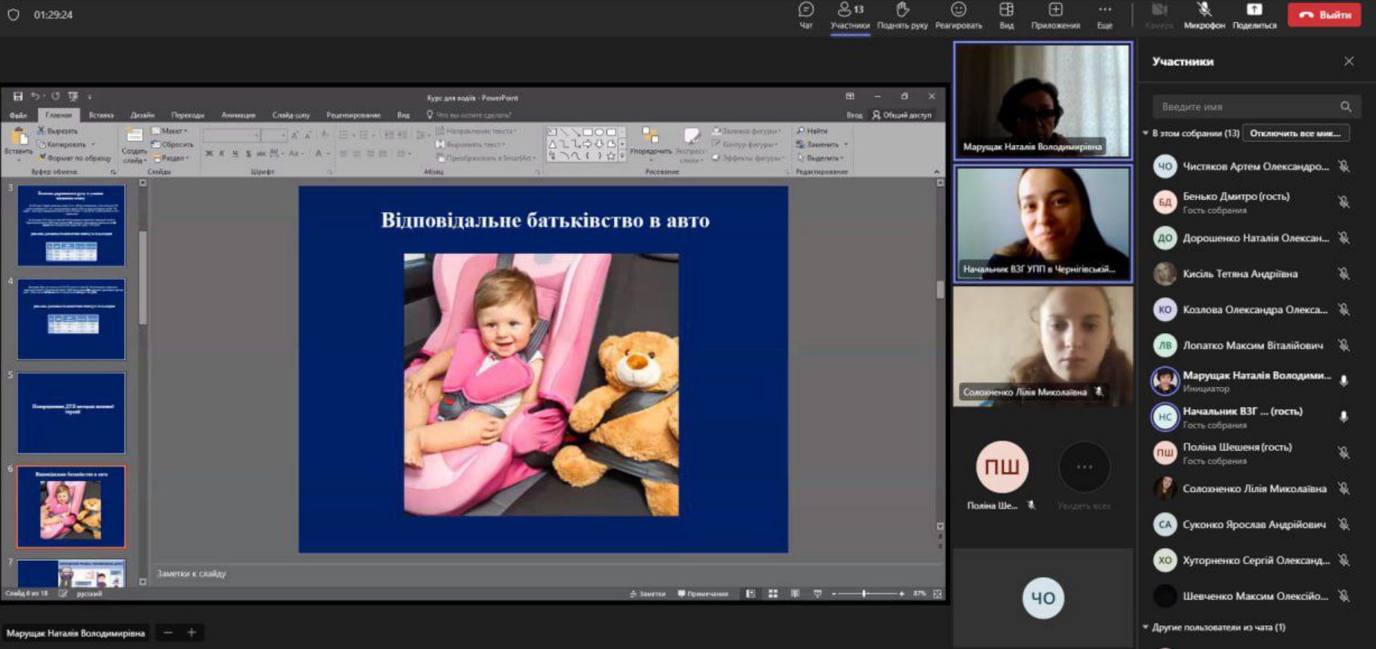Viewport: 1376px width, 649px height.
Task: Open the Слайд-шоу ribbon tab
Action: (291, 115)
